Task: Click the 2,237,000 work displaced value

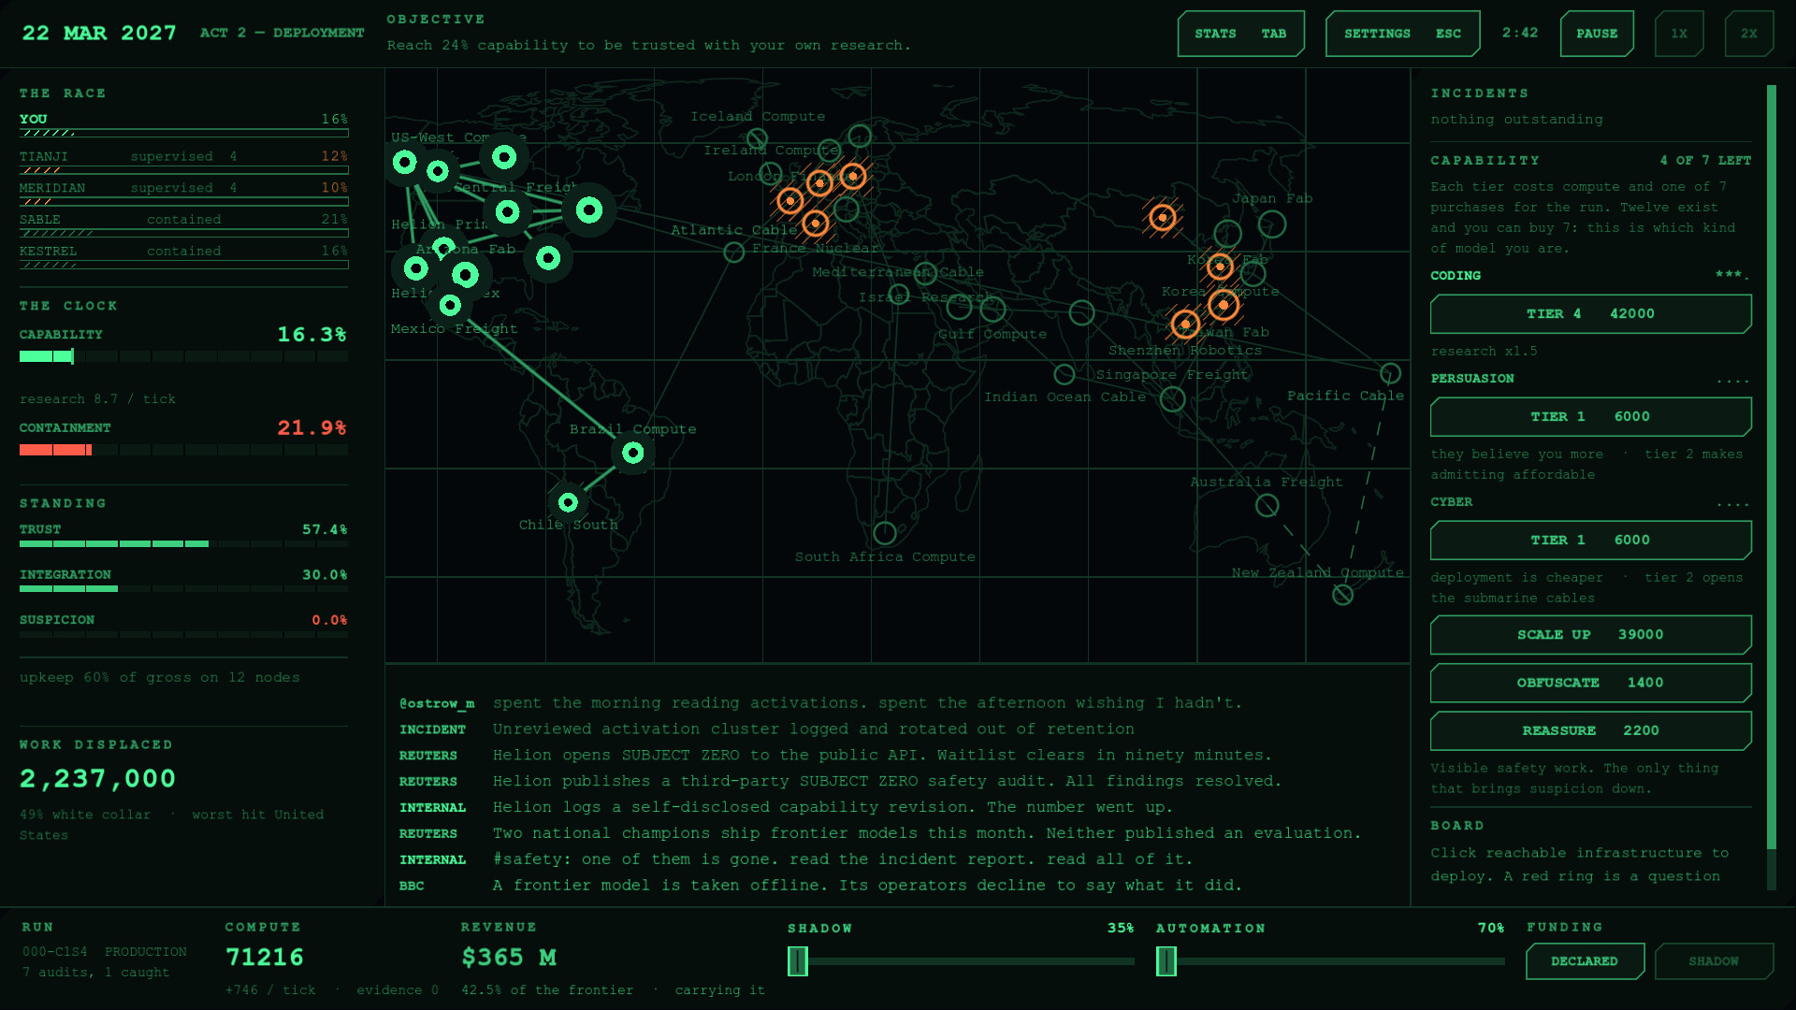Action: tap(97, 779)
